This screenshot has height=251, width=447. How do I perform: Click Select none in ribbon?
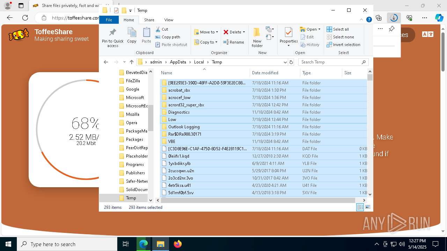pyautogui.click(x=340, y=37)
